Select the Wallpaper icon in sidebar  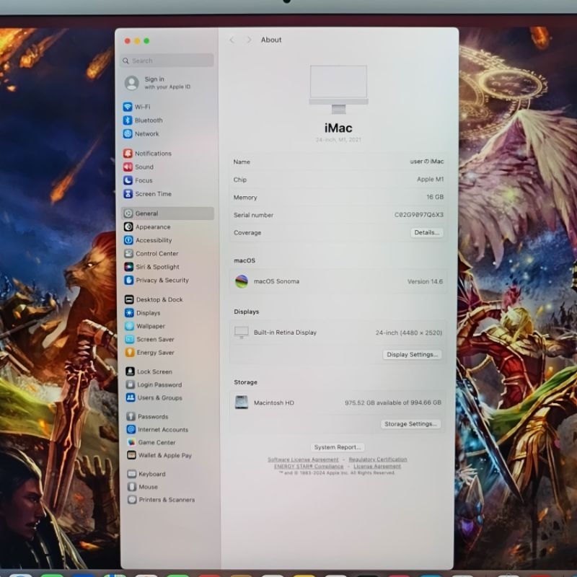(x=129, y=326)
